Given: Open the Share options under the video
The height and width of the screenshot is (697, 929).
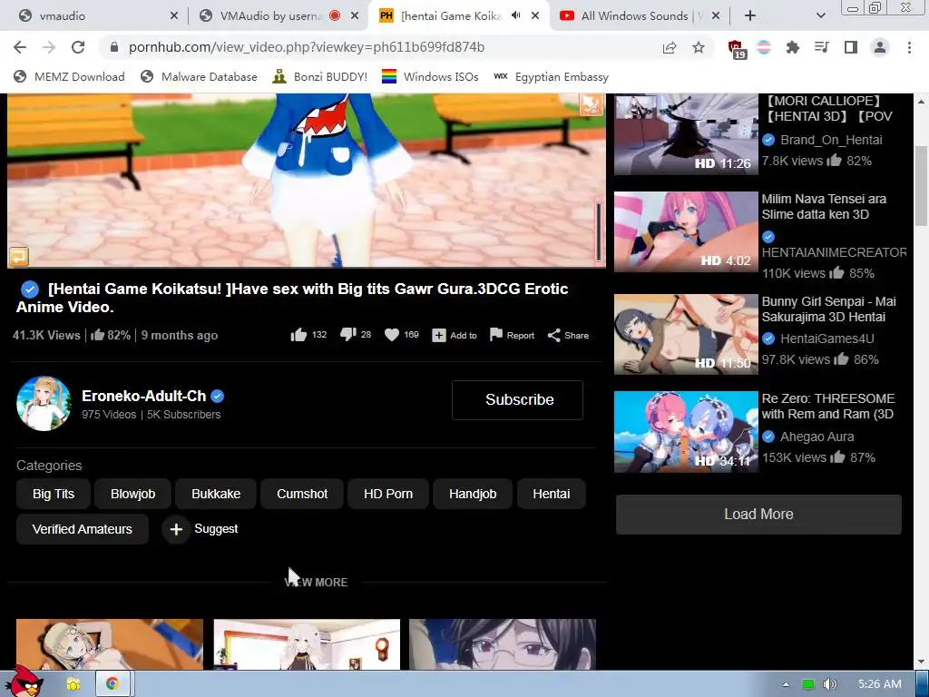Looking at the screenshot, I should [568, 336].
